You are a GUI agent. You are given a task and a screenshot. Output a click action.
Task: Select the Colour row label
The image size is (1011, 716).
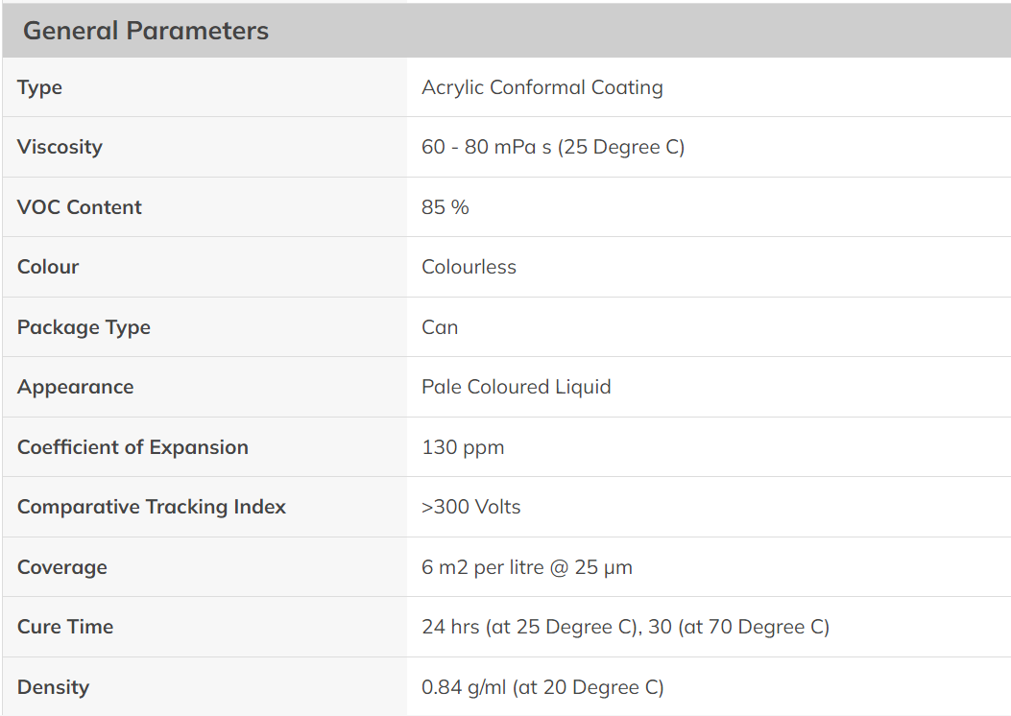coord(48,267)
